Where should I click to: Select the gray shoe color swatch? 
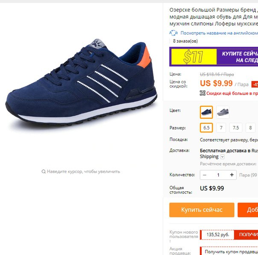pyautogui.click(x=223, y=112)
